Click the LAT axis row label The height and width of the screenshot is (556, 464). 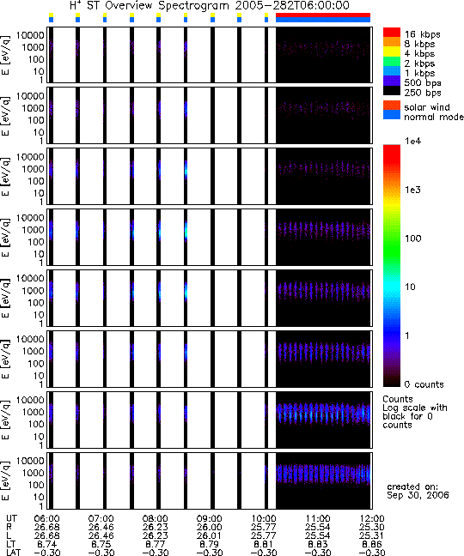[x=14, y=553]
